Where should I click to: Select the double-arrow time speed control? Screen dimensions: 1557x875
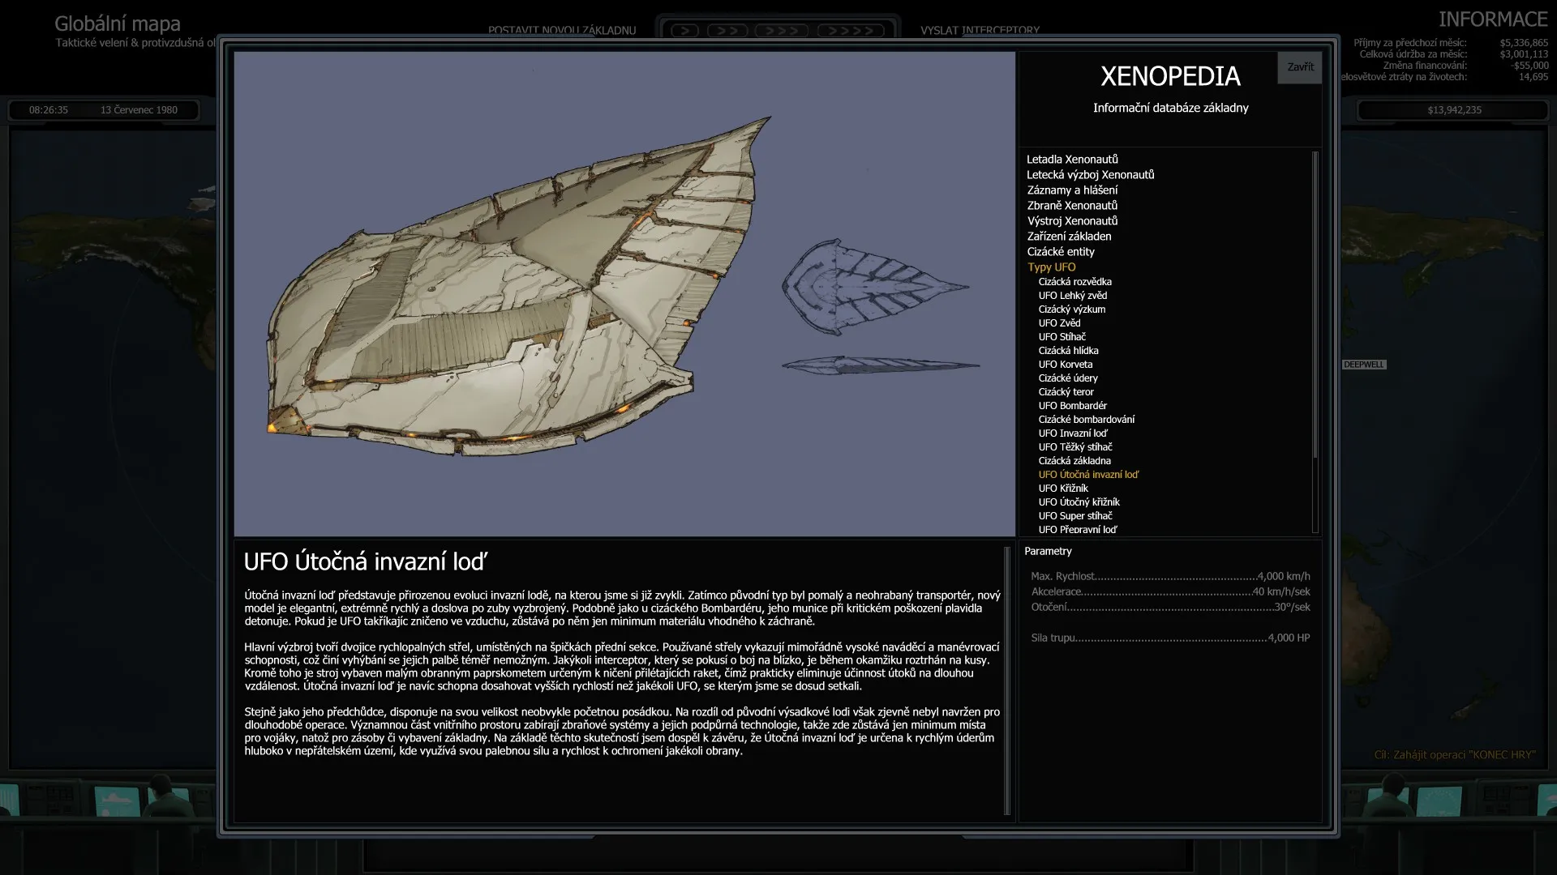(x=727, y=29)
